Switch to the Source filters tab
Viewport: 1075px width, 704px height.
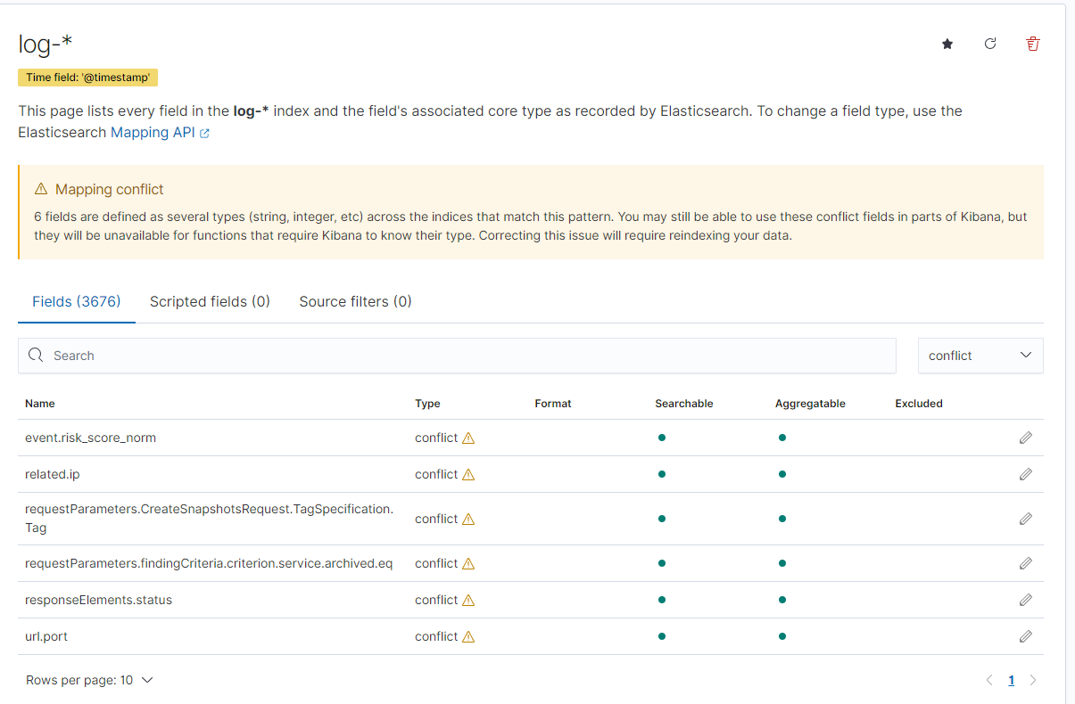(355, 301)
